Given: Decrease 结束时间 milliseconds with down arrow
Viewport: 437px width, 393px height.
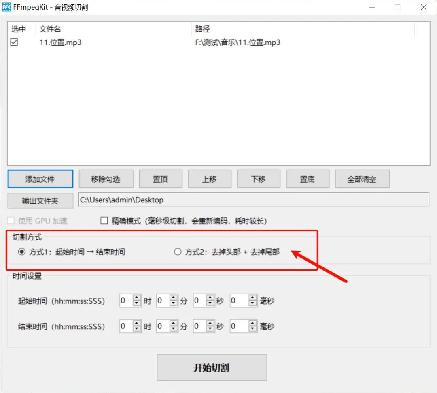Looking at the screenshot, I should [x=252, y=329].
